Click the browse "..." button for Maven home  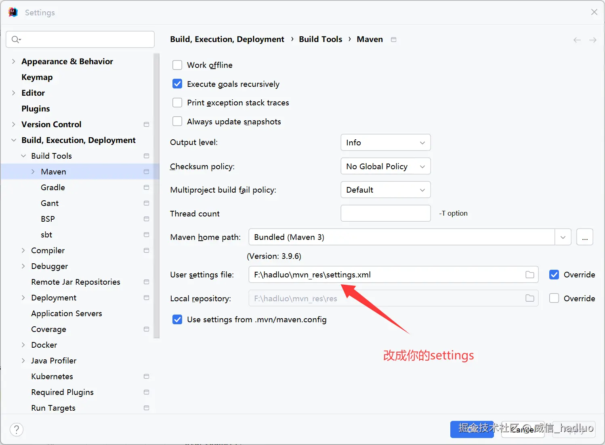[585, 237]
